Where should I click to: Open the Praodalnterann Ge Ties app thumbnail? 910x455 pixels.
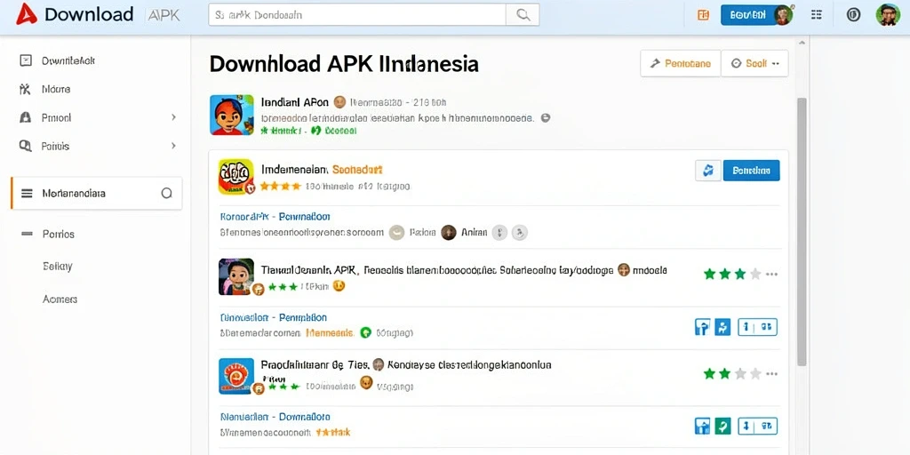click(x=236, y=376)
